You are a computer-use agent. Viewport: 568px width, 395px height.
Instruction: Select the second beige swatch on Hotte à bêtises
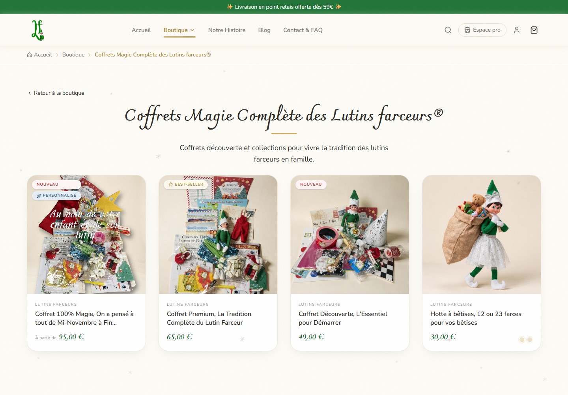pos(530,340)
